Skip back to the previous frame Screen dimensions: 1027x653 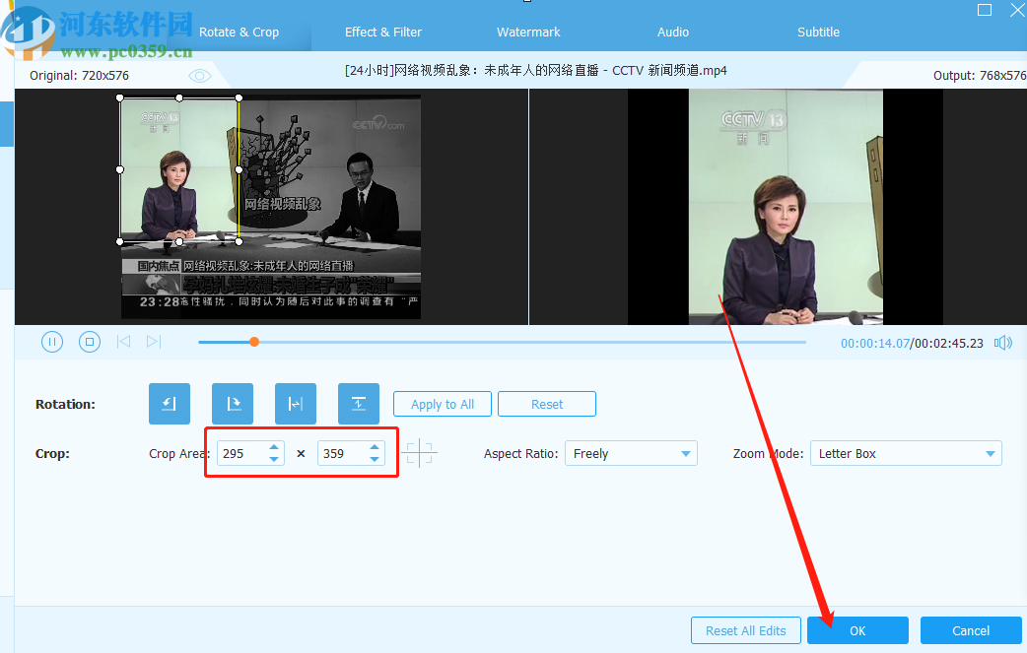point(123,341)
